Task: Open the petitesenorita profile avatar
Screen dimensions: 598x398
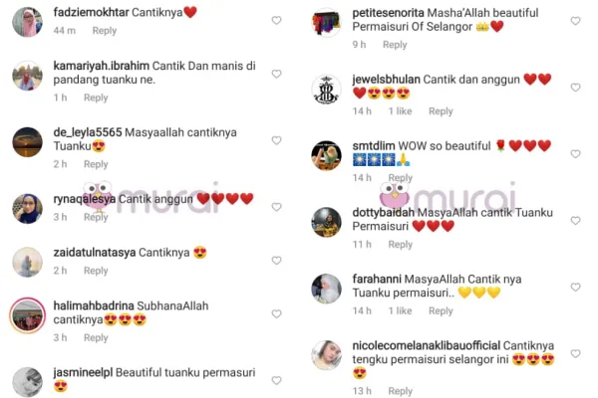Action: [x=327, y=23]
